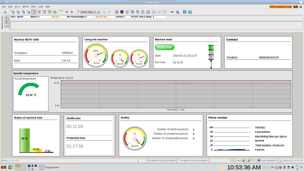Viewport: 304px width, 171px height.
Task: Click the middle Default monitor side icon
Action: click(x=7, y=21)
